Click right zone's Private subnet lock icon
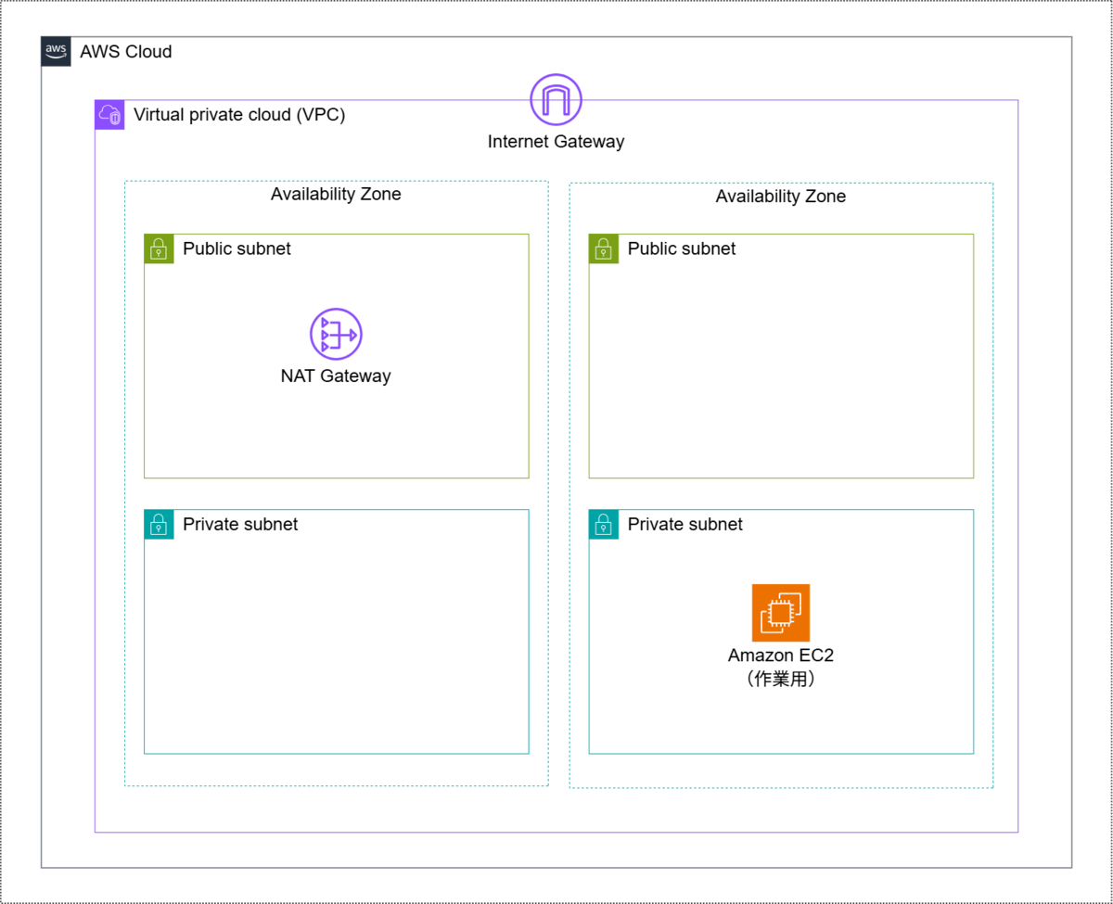The height and width of the screenshot is (904, 1113). [604, 524]
